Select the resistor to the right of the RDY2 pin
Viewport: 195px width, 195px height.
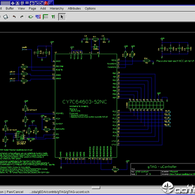(146, 61)
